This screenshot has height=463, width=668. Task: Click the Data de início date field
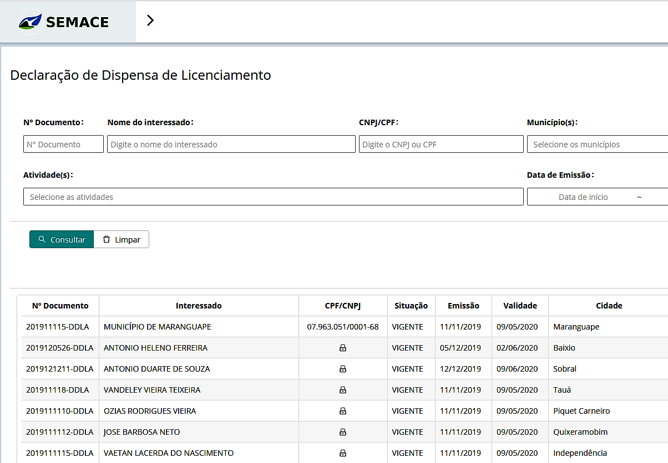pos(583,197)
